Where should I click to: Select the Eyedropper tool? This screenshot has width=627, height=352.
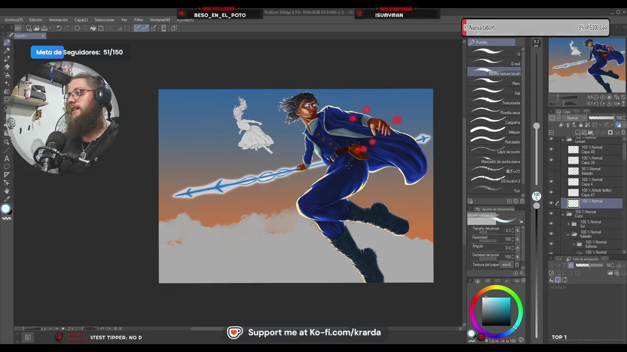click(x=7, y=199)
